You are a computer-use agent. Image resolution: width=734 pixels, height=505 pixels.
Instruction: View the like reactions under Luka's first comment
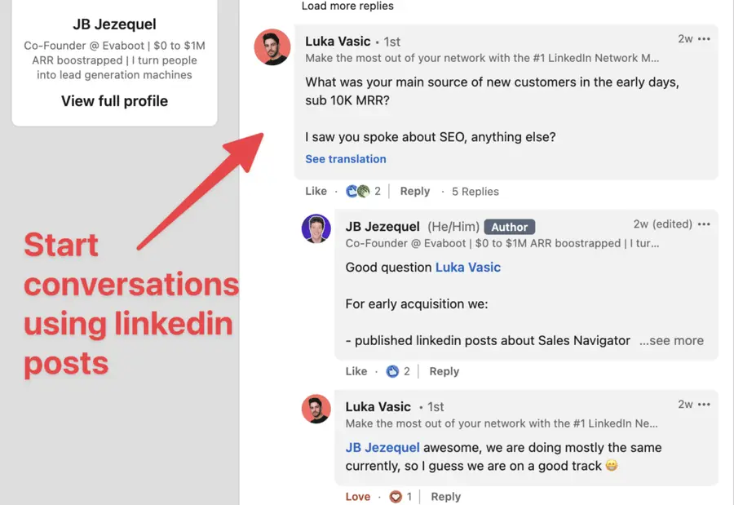356,191
